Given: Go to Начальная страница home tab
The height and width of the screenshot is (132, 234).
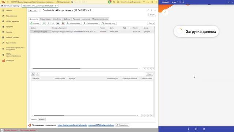Looking at the screenshot, I should point(11,6).
